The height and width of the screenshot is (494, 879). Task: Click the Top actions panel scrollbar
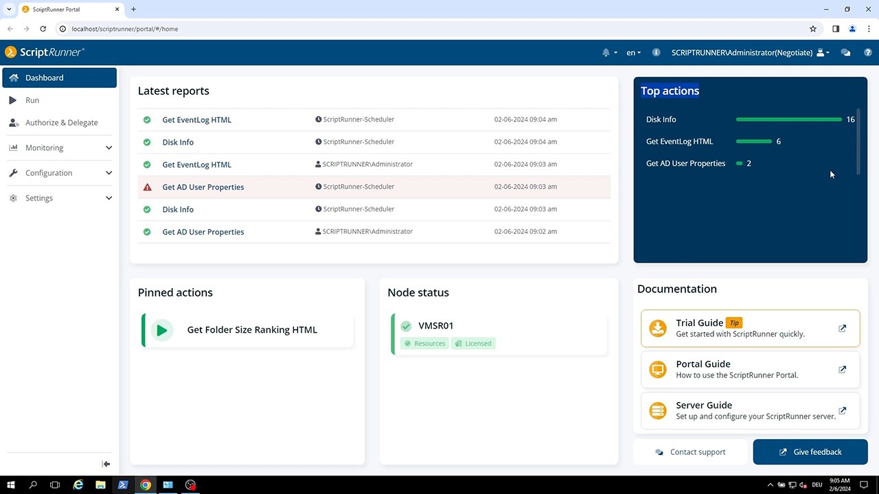point(858,141)
